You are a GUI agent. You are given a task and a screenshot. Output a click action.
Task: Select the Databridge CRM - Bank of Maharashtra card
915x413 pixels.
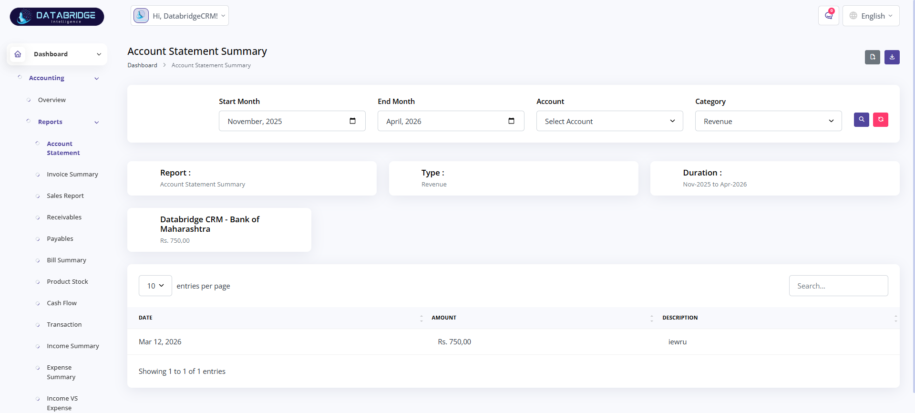pyautogui.click(x=219, y=230)
